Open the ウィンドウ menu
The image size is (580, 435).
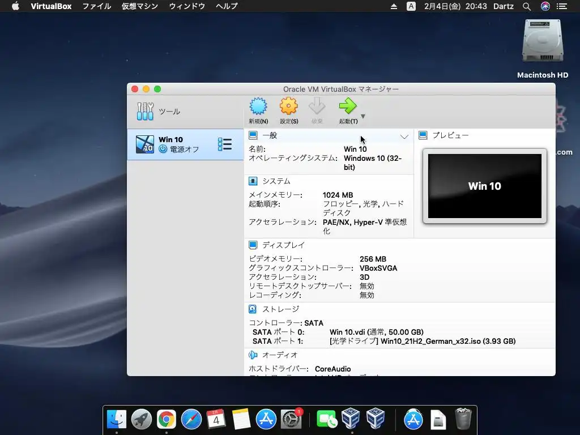(x=187, y=6)
